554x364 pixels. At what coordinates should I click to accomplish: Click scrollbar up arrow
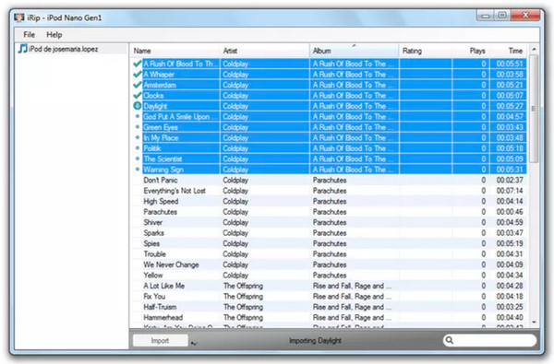pyautogui.click(x=534, y=50)
